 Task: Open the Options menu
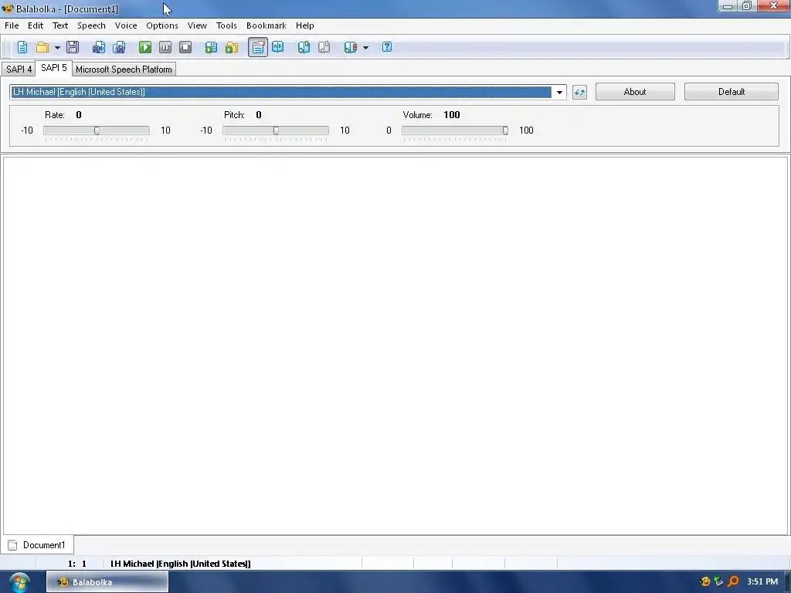pyautogui.click(x=162, y=25)
